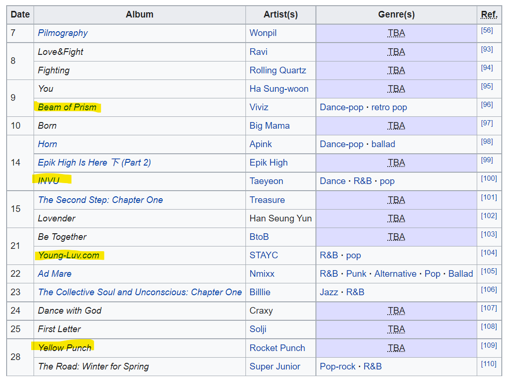Click TBA genre in the Big Mama row
Screen dimensions: 507x378
396,125
